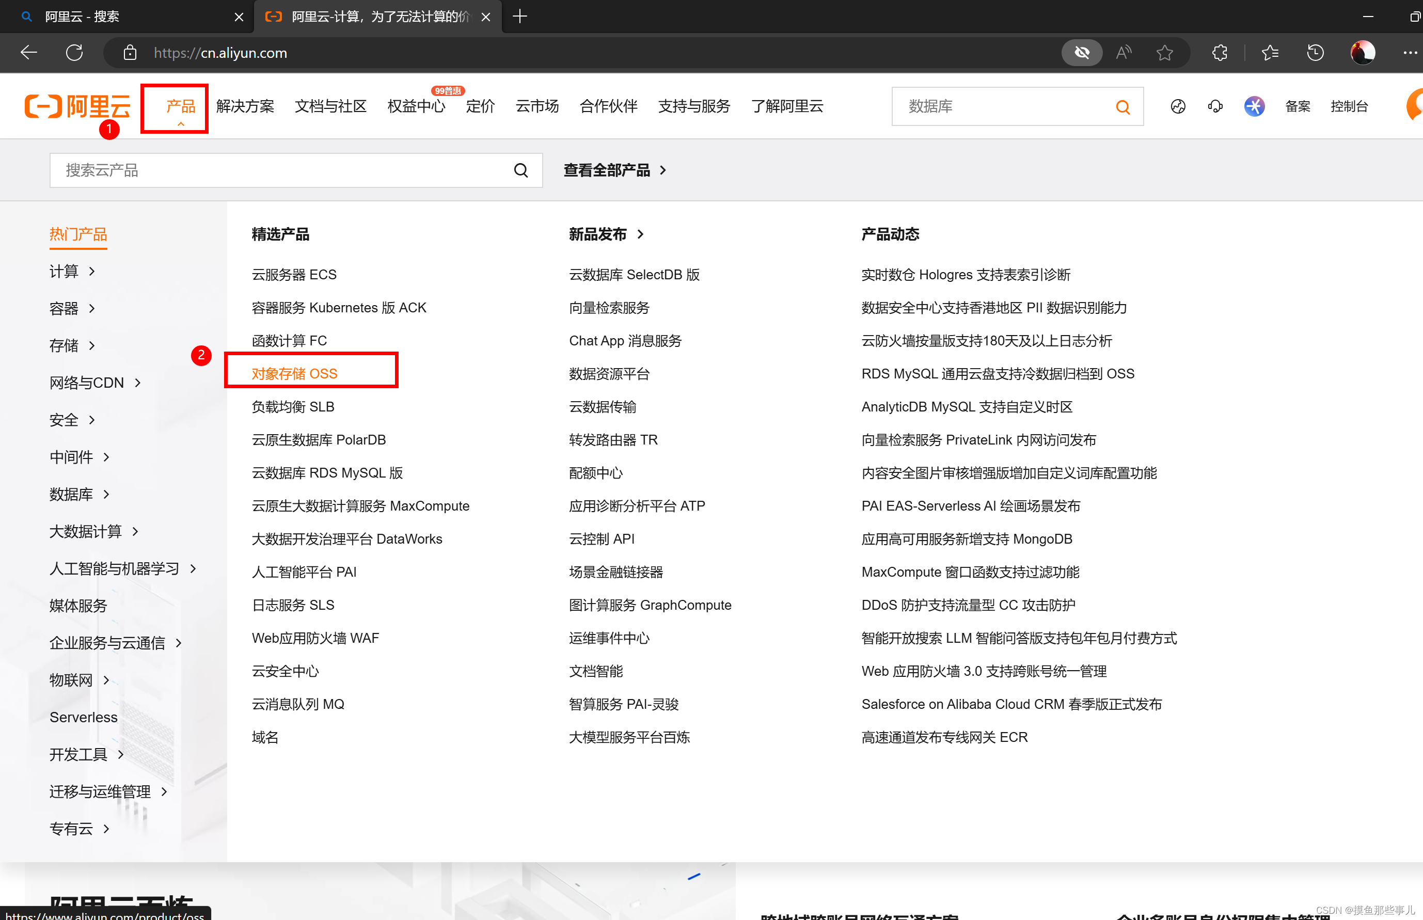Click the address bar URL
Viewport: 1423px width, 920px height.
click(x=220, y=53)
